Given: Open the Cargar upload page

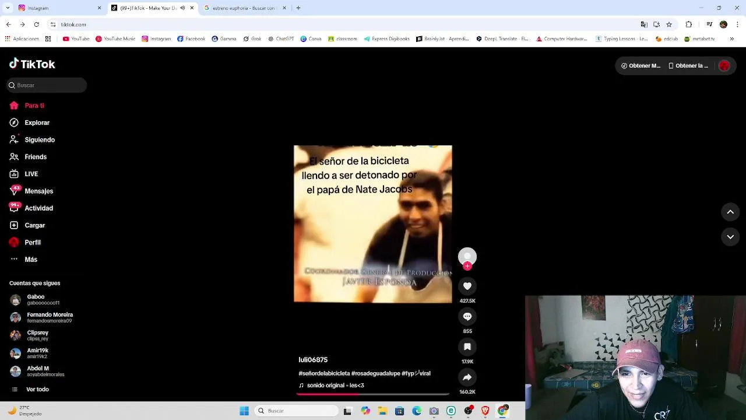Looking at the screenshot, I should click(x=27, y=225).
